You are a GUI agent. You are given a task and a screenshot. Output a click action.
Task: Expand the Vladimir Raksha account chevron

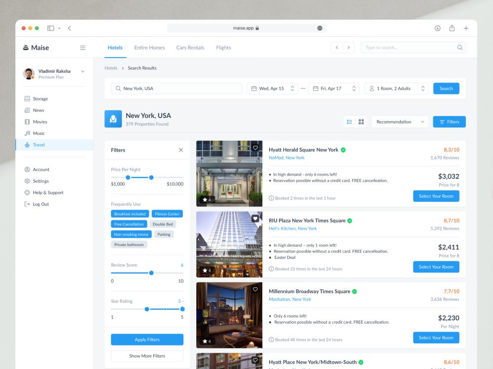[x=83, y=71]
